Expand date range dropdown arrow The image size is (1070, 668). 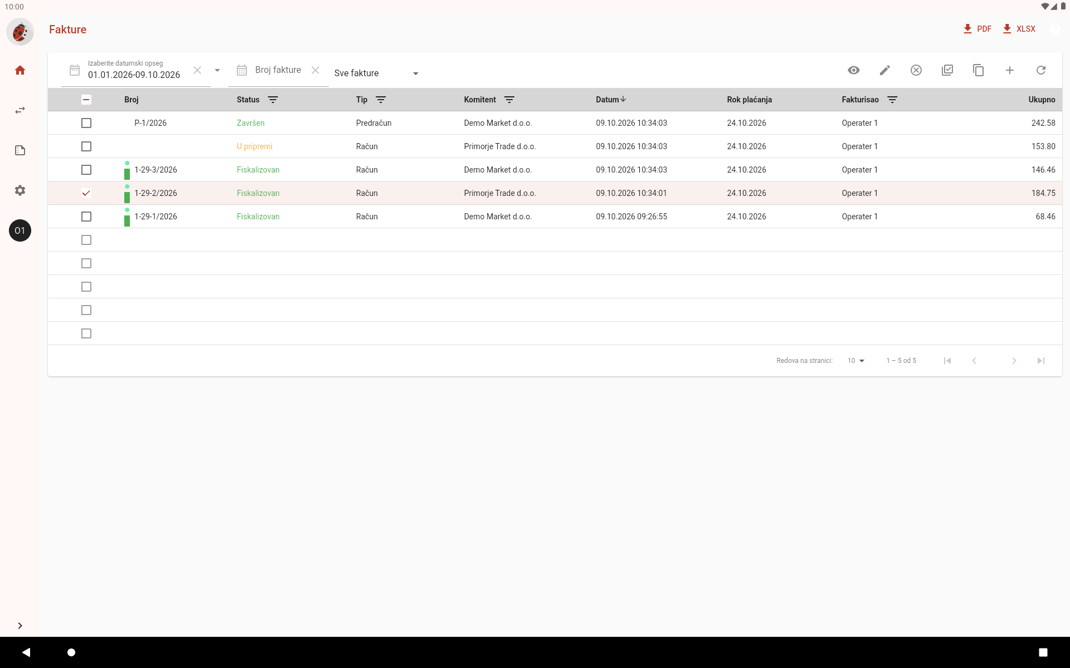point(217,70)
